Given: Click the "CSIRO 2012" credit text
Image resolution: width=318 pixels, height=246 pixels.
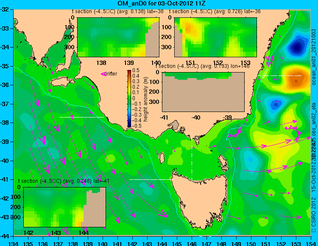Looking at the screenshot, I should tap(313, 215).
